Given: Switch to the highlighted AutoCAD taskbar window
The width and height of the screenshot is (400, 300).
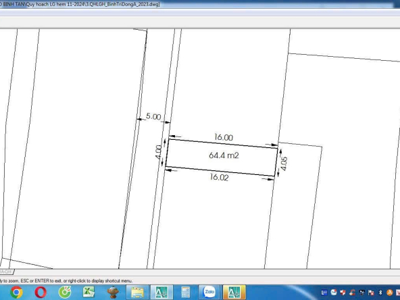Looking at the screenshot, I should click(234, 293).
